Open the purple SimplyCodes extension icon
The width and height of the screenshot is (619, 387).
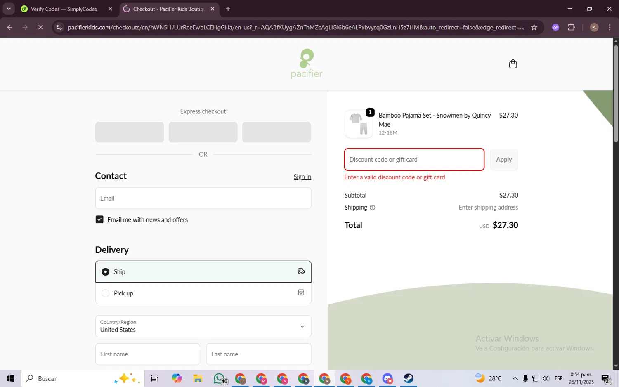pyautogui.click(x=555, y=27)
